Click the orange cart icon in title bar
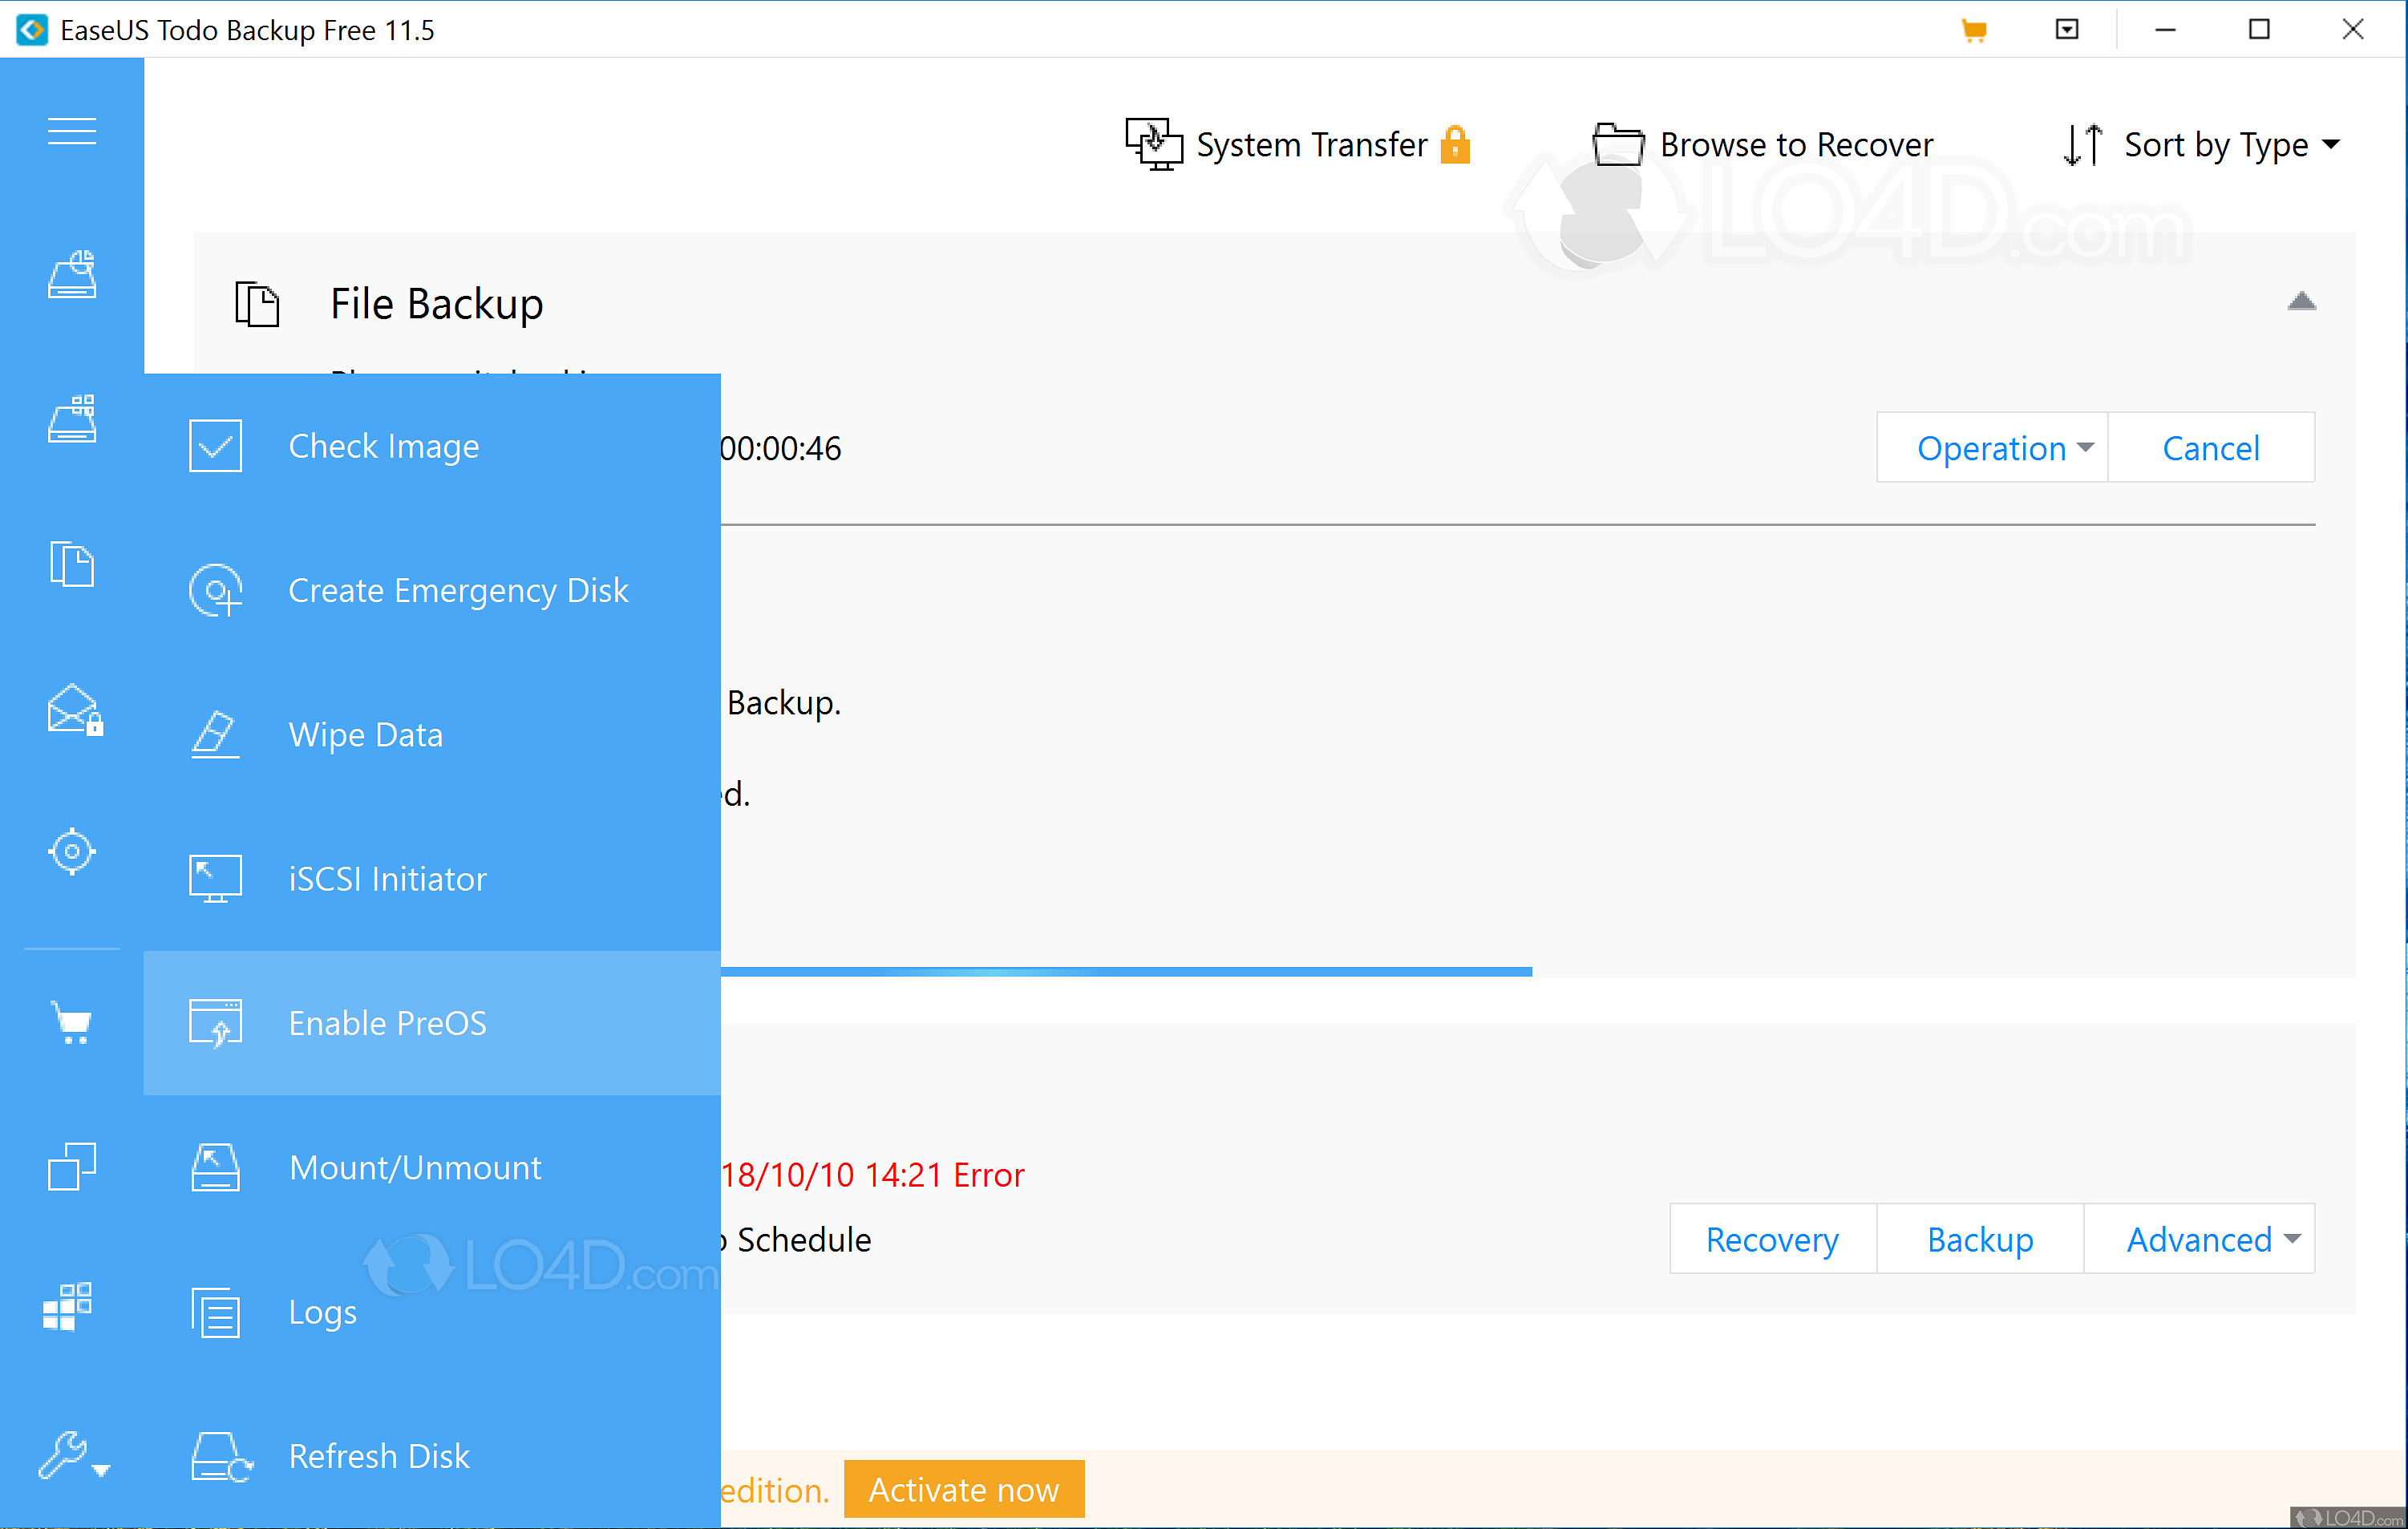This screenshot has height=1529, width=2408. [1973, 30]
